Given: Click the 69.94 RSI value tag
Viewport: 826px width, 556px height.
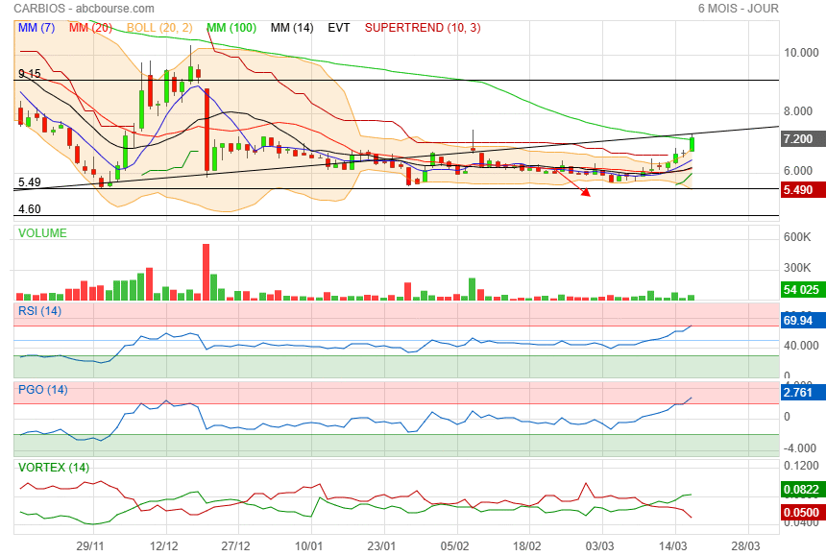Looking at the screenshot, I should click(x=803, y=321).
